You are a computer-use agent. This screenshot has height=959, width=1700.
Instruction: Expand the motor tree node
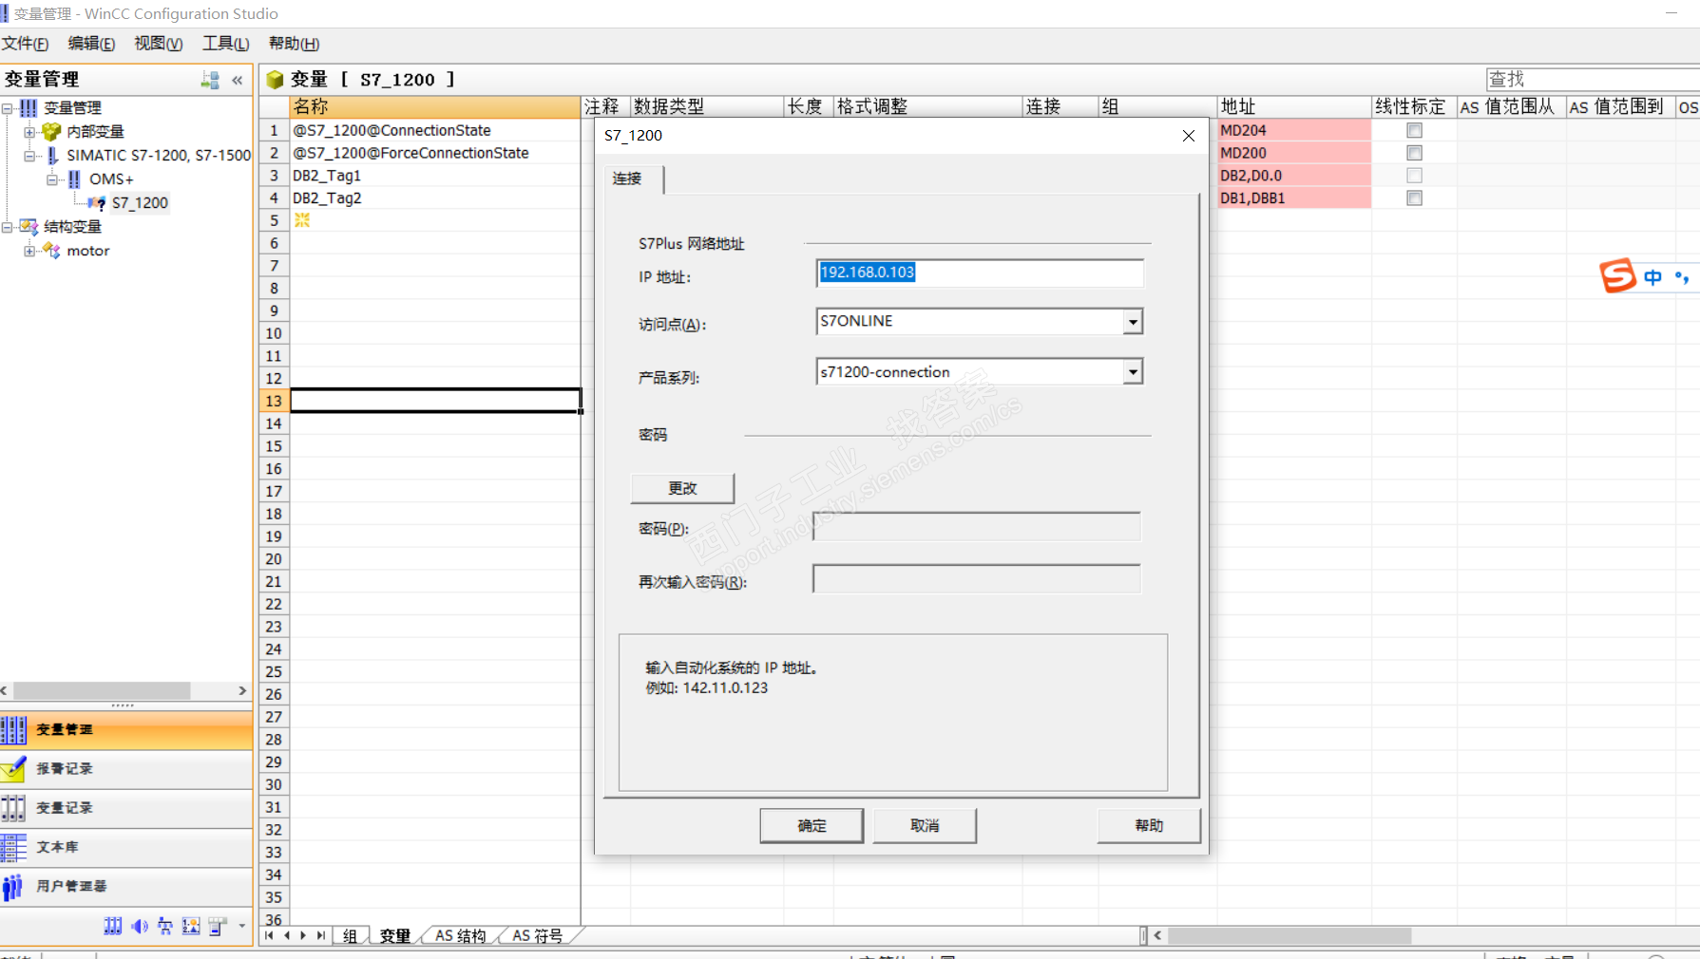pyautogui.click(x=29, y=251)
